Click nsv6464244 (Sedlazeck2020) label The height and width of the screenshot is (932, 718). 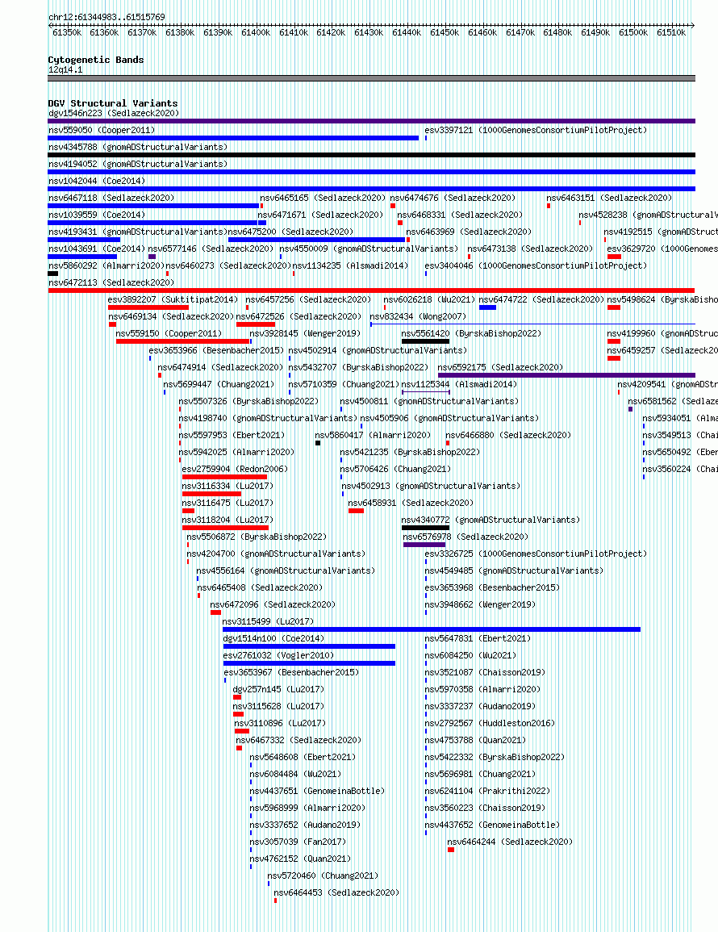click(x=510, y=842)
